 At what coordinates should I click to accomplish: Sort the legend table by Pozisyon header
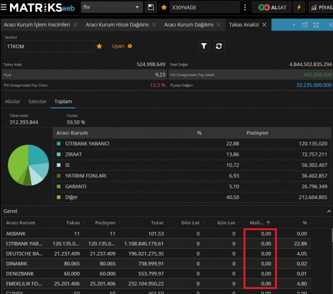click(257, 133)
